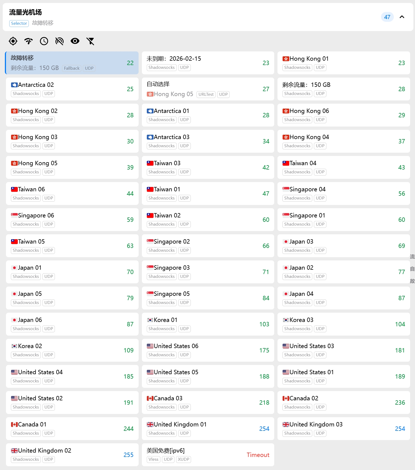Image resolution: width=415 pixels, height=470 pixels.
Task: Select the 故障转移 Fallback proxy card
Action: click(x=72, y=63)
